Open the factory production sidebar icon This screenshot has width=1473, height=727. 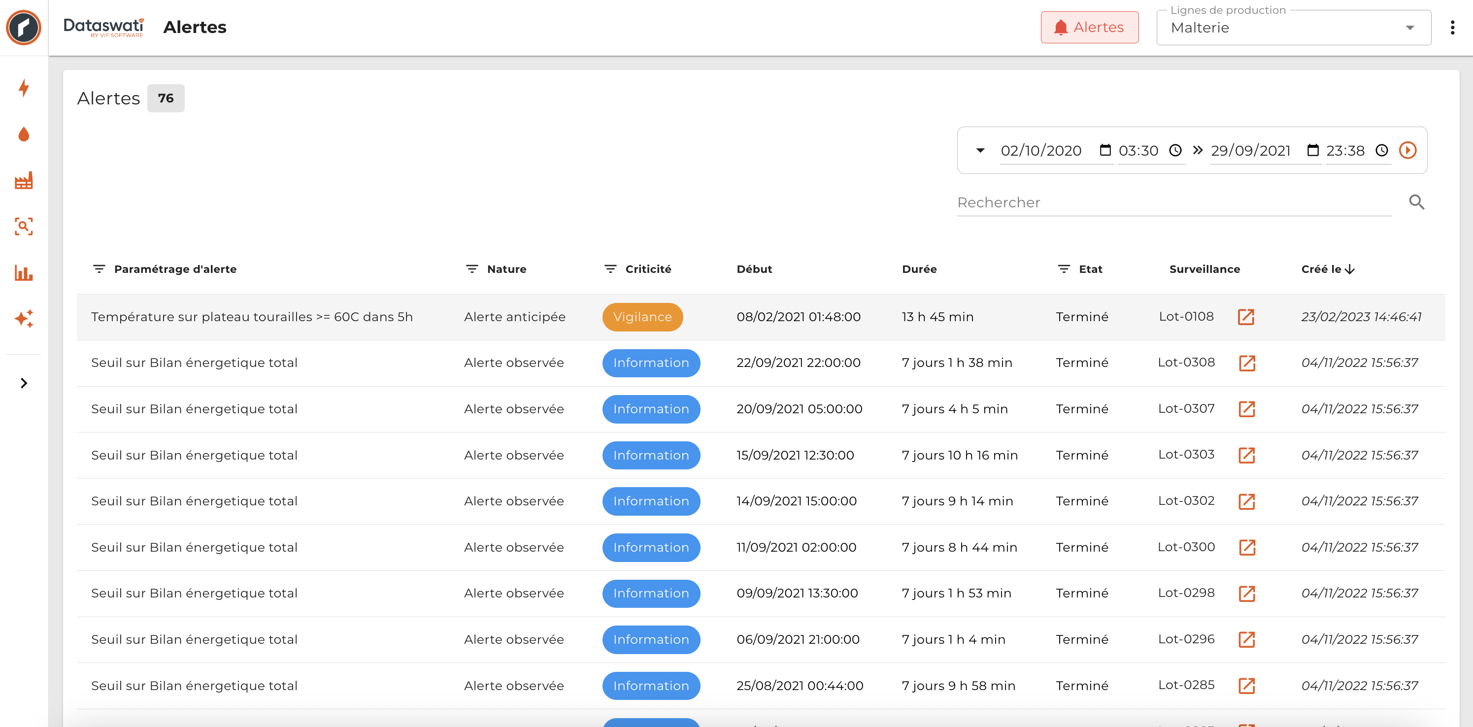pyautogui.click(x=24, y=181)
